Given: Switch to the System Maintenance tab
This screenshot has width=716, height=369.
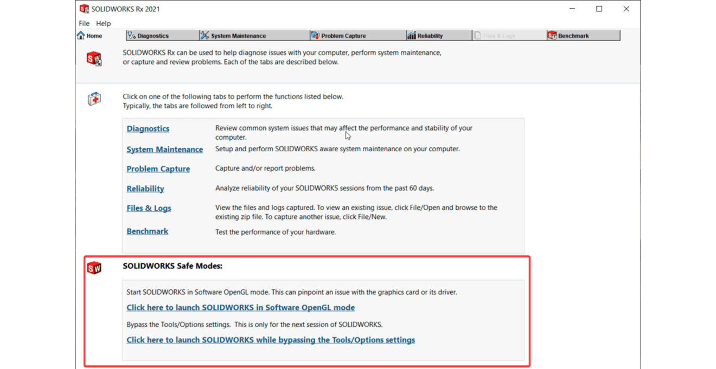Looking at the screenshot, I should coord(238,36).
